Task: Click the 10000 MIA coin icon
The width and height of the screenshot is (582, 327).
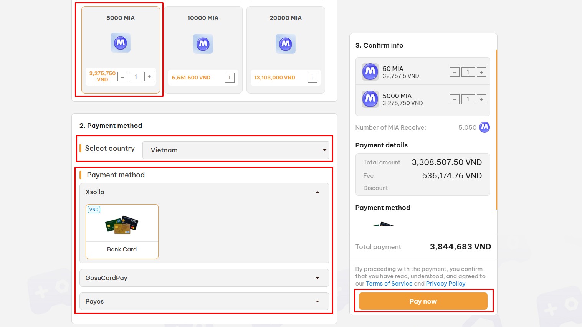Action: click(203, 44)
